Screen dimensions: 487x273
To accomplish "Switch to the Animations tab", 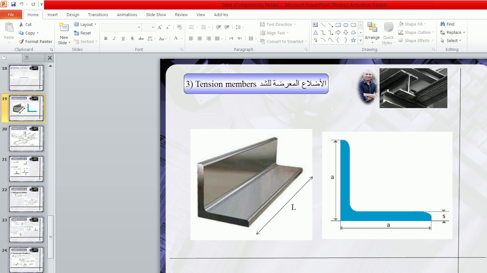I will [127, 14].
